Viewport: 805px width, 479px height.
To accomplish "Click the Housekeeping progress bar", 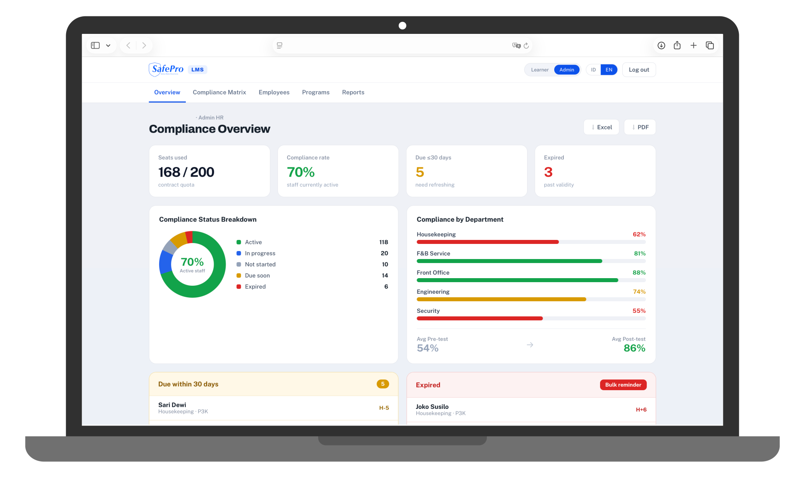I will (531, 242).
